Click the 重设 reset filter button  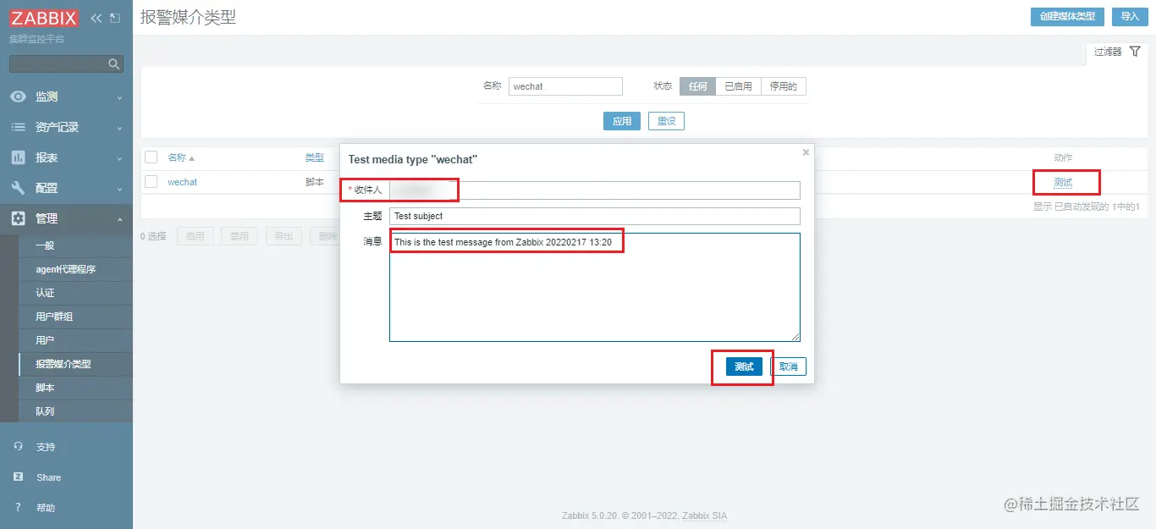(x=666, y=121)
